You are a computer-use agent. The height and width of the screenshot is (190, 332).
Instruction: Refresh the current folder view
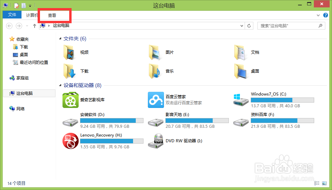[x=249, y=26]
